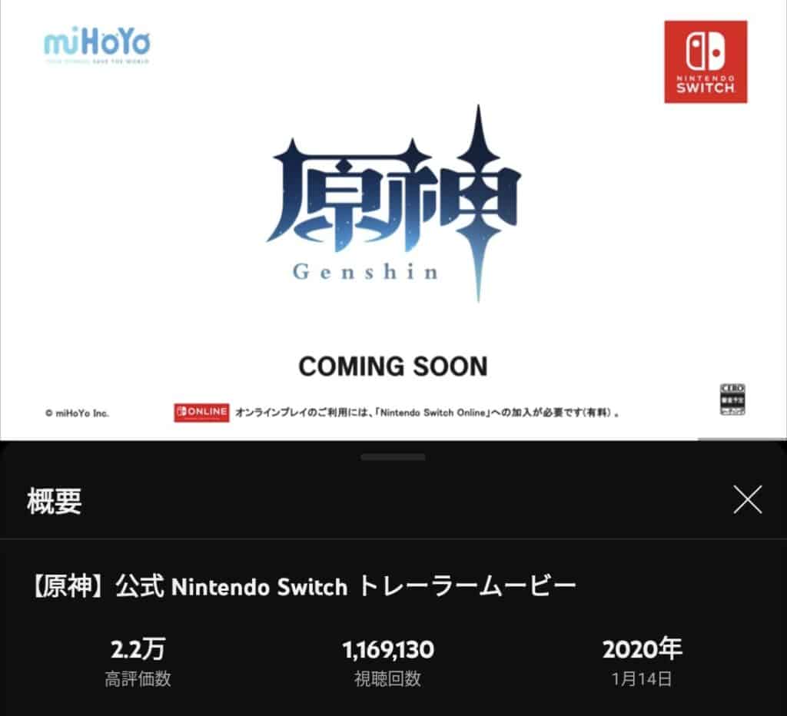The image size is (787, 716).
Task: Tap the COMING SOON text
Action: pos(393,366)
